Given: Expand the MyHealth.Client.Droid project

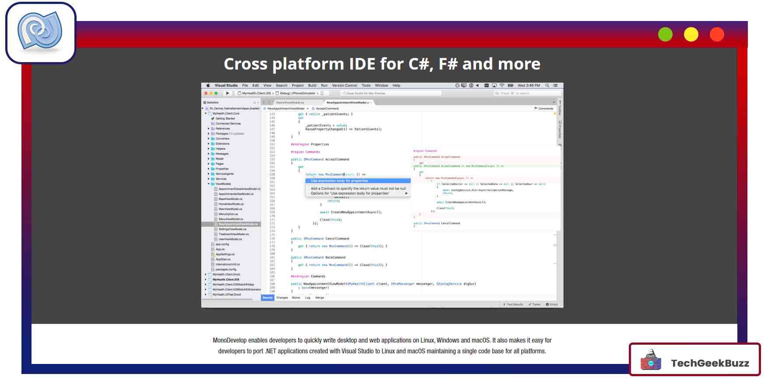Looking at the screenshot, I should tap(206, 275).
